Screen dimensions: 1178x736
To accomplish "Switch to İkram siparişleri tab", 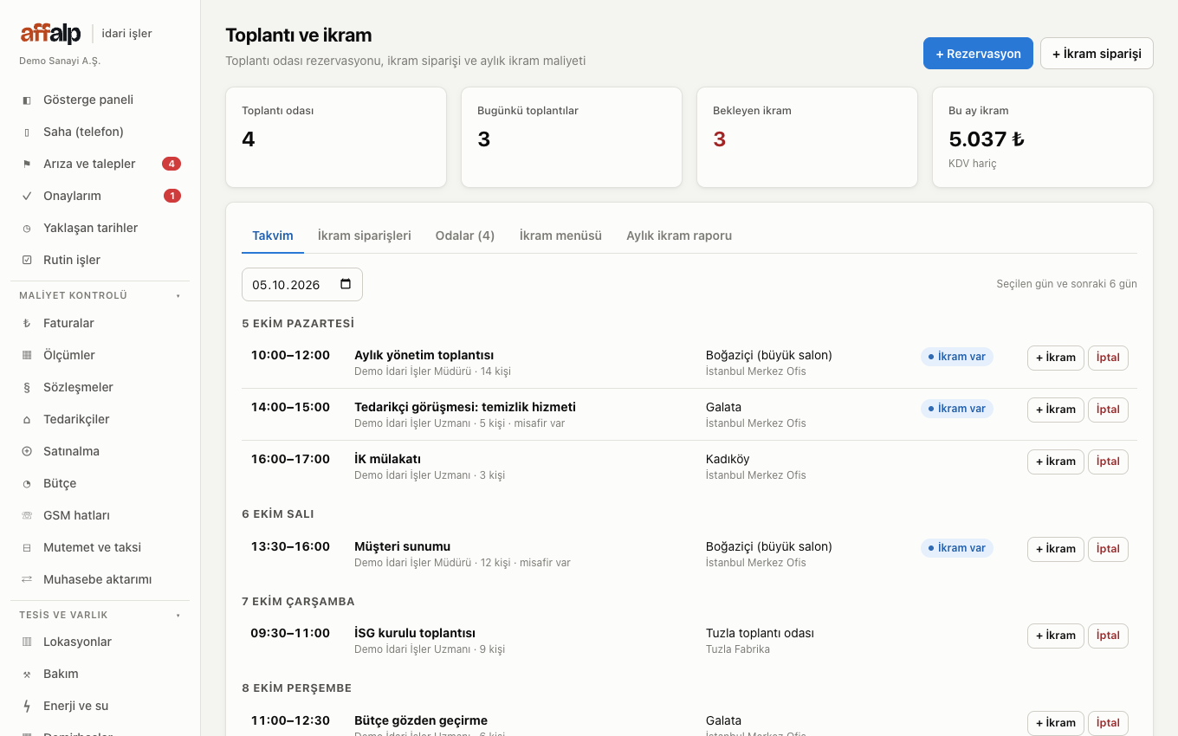I will point(365,236).
